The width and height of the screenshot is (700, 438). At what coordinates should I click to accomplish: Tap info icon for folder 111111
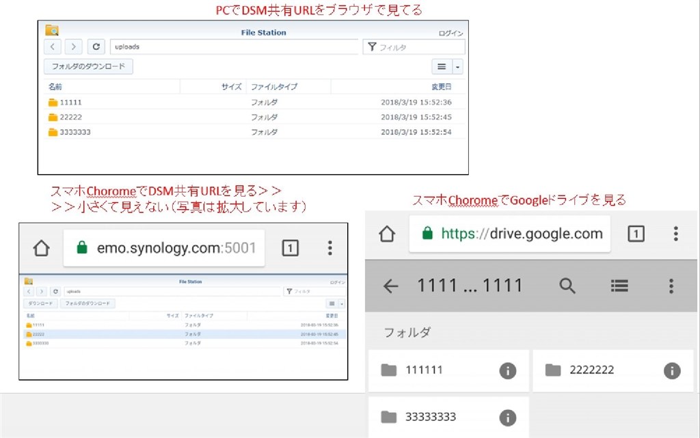[508, 370]
